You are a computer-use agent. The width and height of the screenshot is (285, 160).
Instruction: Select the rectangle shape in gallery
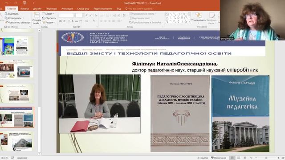point(178,14)
